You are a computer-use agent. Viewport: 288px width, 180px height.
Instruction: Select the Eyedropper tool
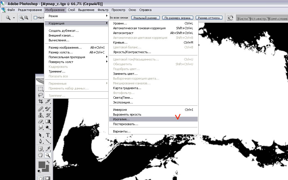[x=48, y=149]
